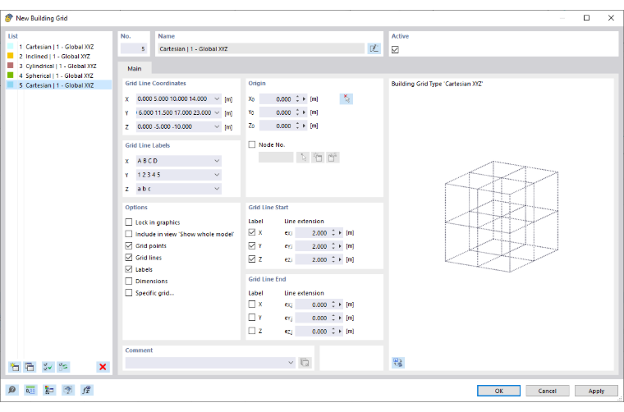The height and width of the screenshot is (412, 624).
Task: Adjust eX start extension stepper
Action: pos(333,233)
